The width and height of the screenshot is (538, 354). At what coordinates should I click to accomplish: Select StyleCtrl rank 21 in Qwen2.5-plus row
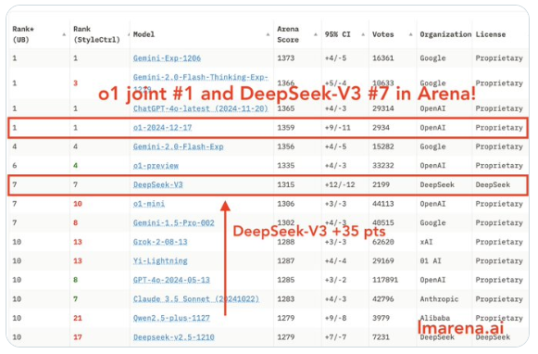coord(78,318)
